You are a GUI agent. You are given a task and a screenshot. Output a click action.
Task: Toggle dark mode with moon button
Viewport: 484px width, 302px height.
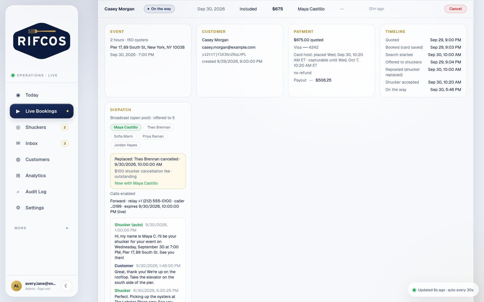pos(66,286)
